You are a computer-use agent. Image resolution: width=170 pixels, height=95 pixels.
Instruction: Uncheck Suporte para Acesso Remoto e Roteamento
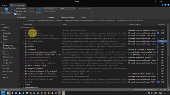click(x=26, y=74)
